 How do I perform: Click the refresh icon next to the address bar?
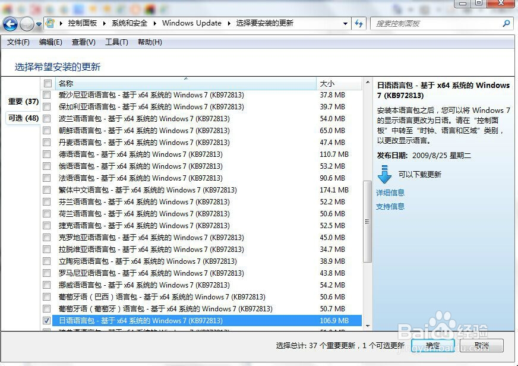point(359,23)
